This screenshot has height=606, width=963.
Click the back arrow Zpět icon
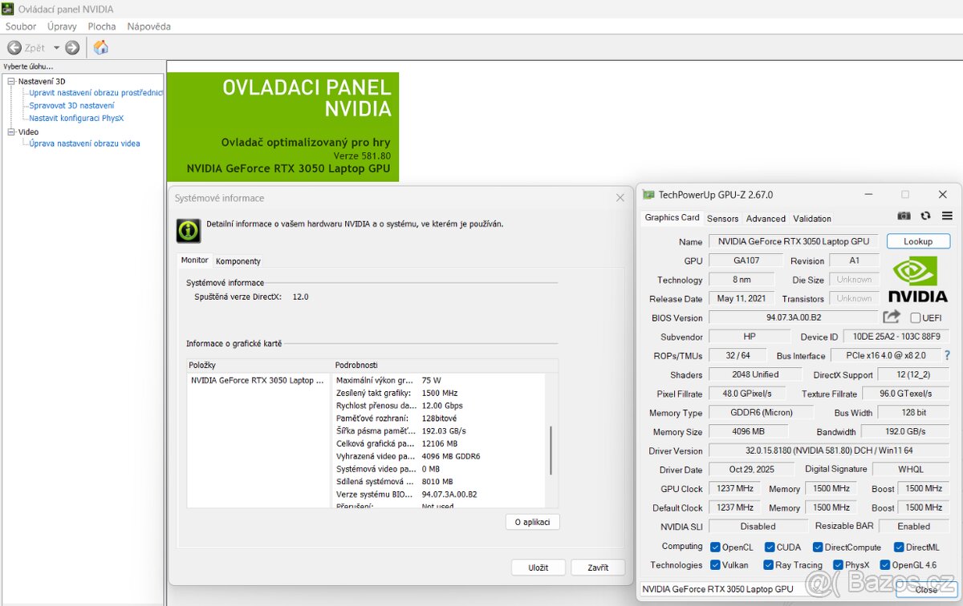click(14, 48)
